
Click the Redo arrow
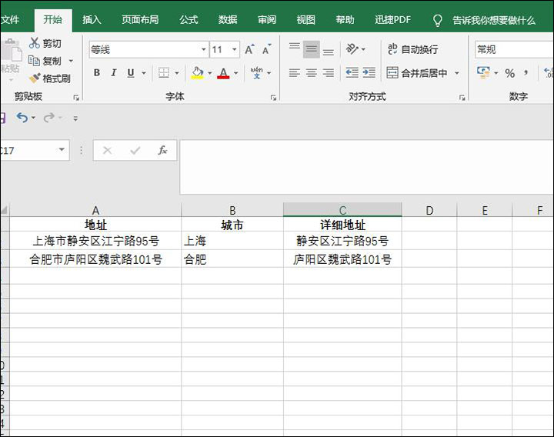[x=48, y=117]
